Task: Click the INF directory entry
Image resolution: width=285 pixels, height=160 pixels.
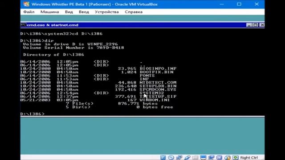Action: pyautogui.click(x=144, y=79)
